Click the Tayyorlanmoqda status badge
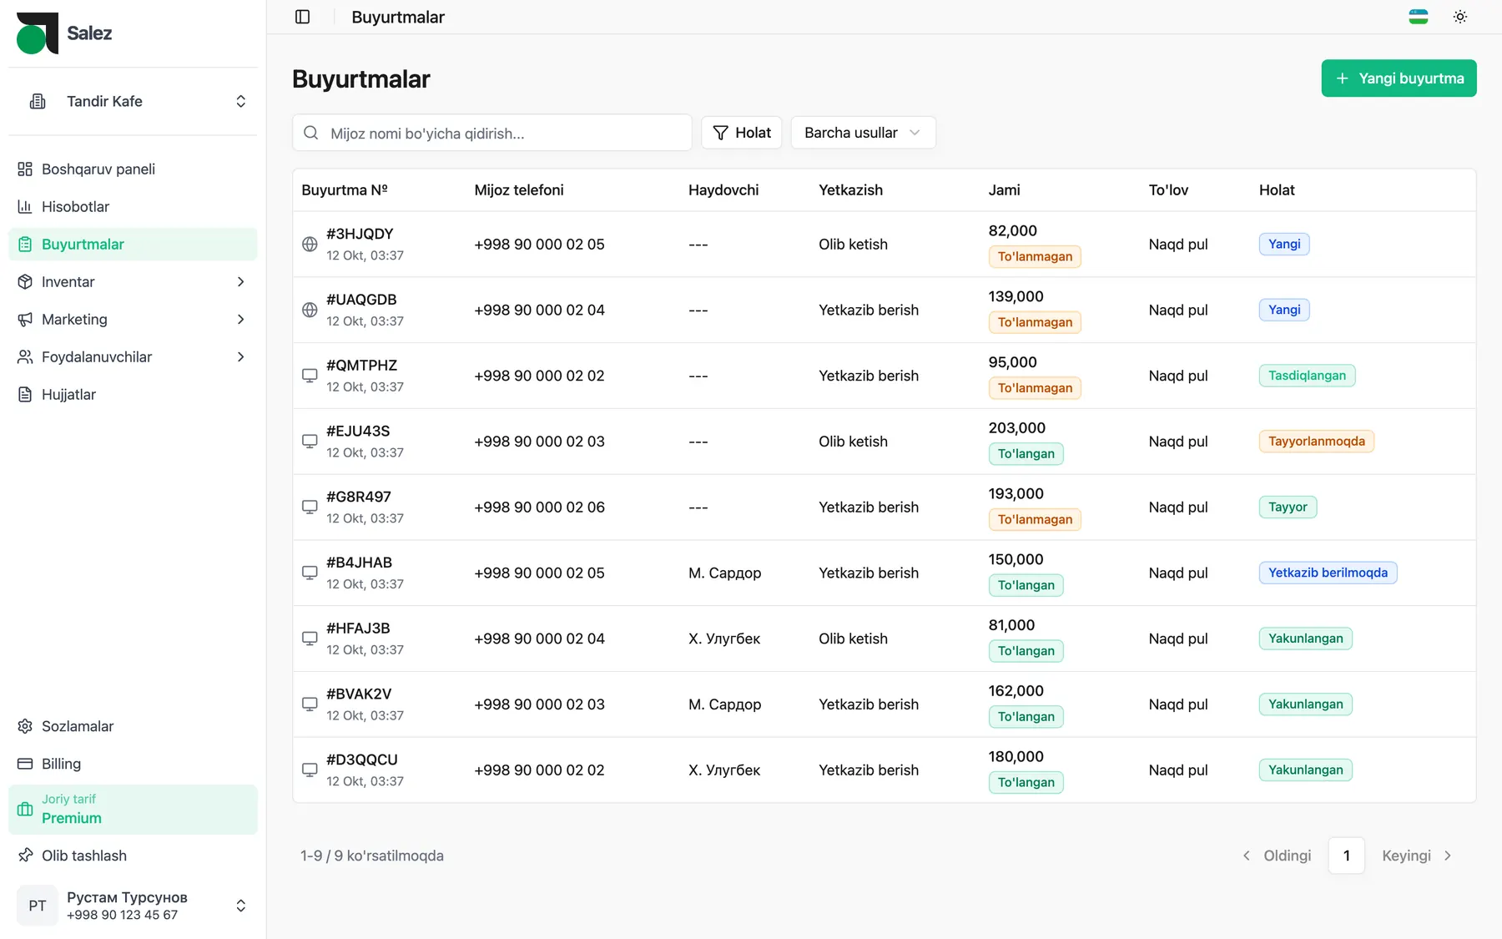This screenshot has width=1502, height=939. pyautogui.click(x=1316, y=442)
